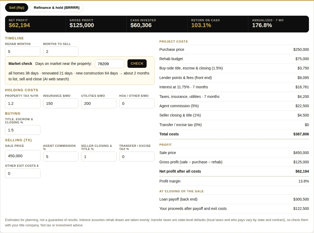Click the Rehab Months input field

pos(23,51)
